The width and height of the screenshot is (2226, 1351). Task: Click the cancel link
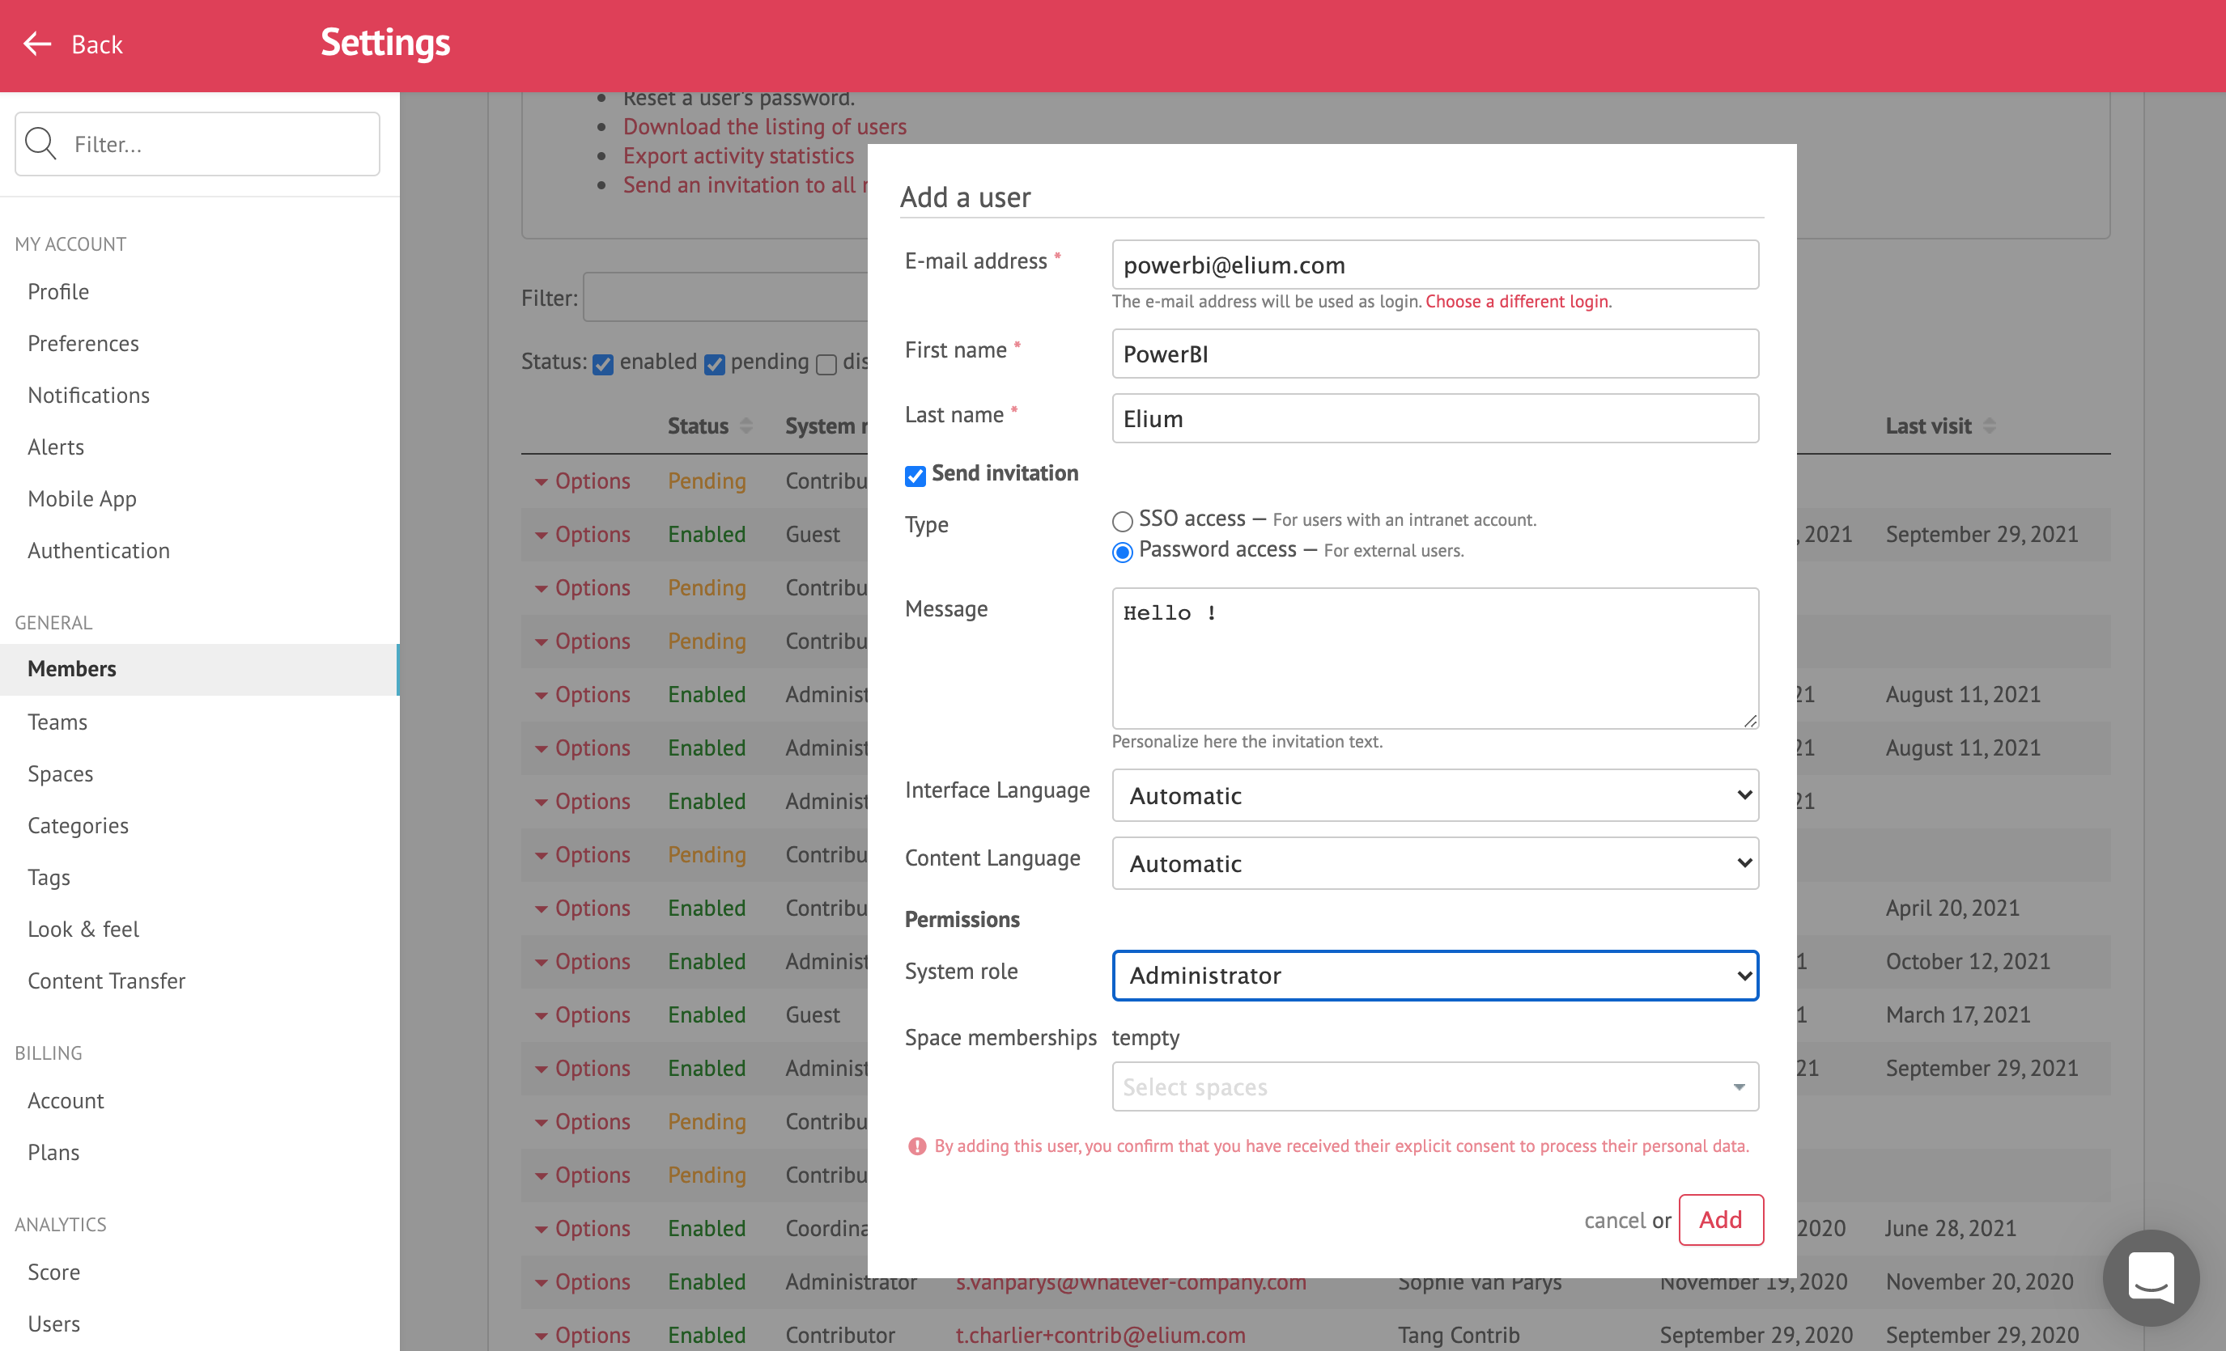pyautogui.click(x=1614, y=1220)
